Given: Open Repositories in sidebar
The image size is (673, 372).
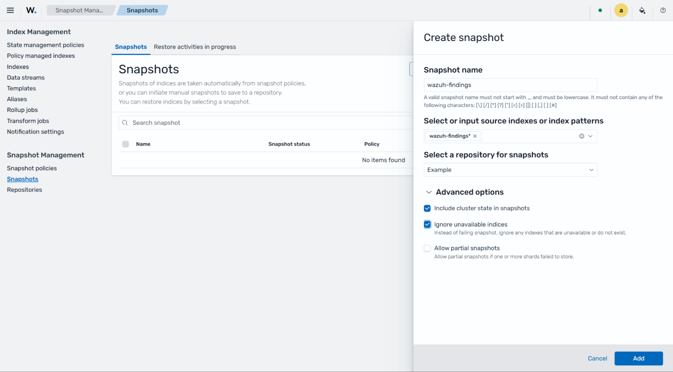Looking at the screenshot, I should (x=24, y=190).
